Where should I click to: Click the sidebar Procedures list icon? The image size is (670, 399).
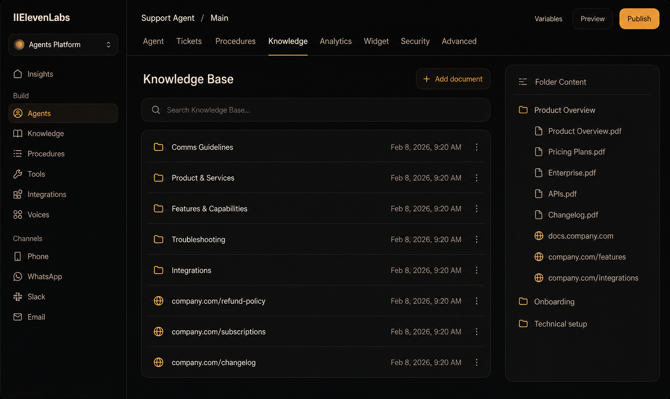[18, 154]
